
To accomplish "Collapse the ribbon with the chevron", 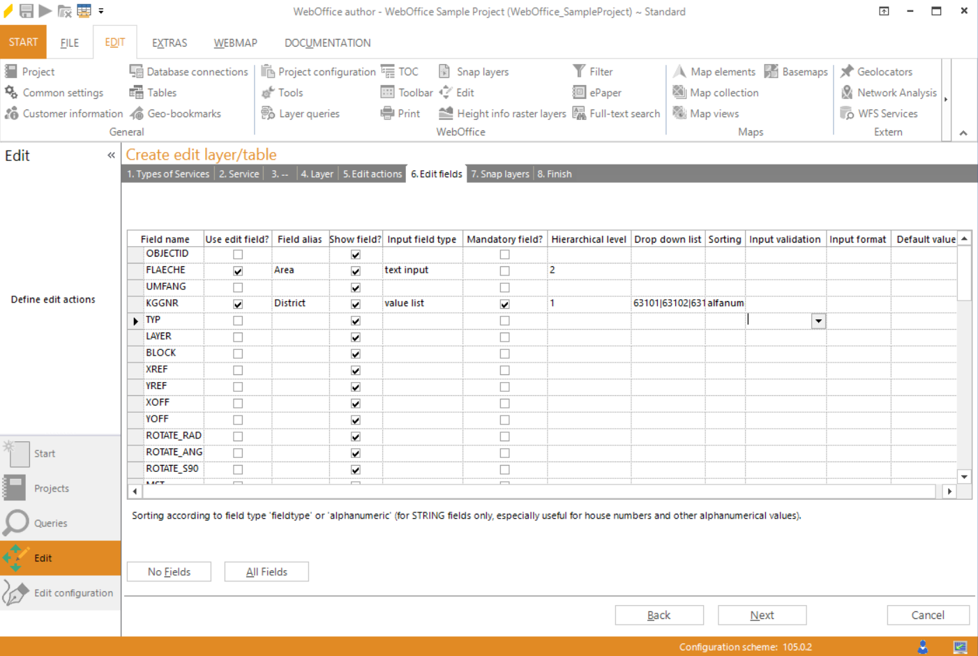I will click(963, 132).
